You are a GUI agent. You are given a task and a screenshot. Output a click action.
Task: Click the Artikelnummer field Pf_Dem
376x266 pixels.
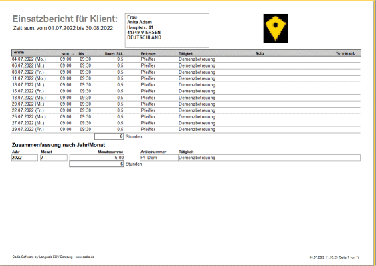pos(159,158)
